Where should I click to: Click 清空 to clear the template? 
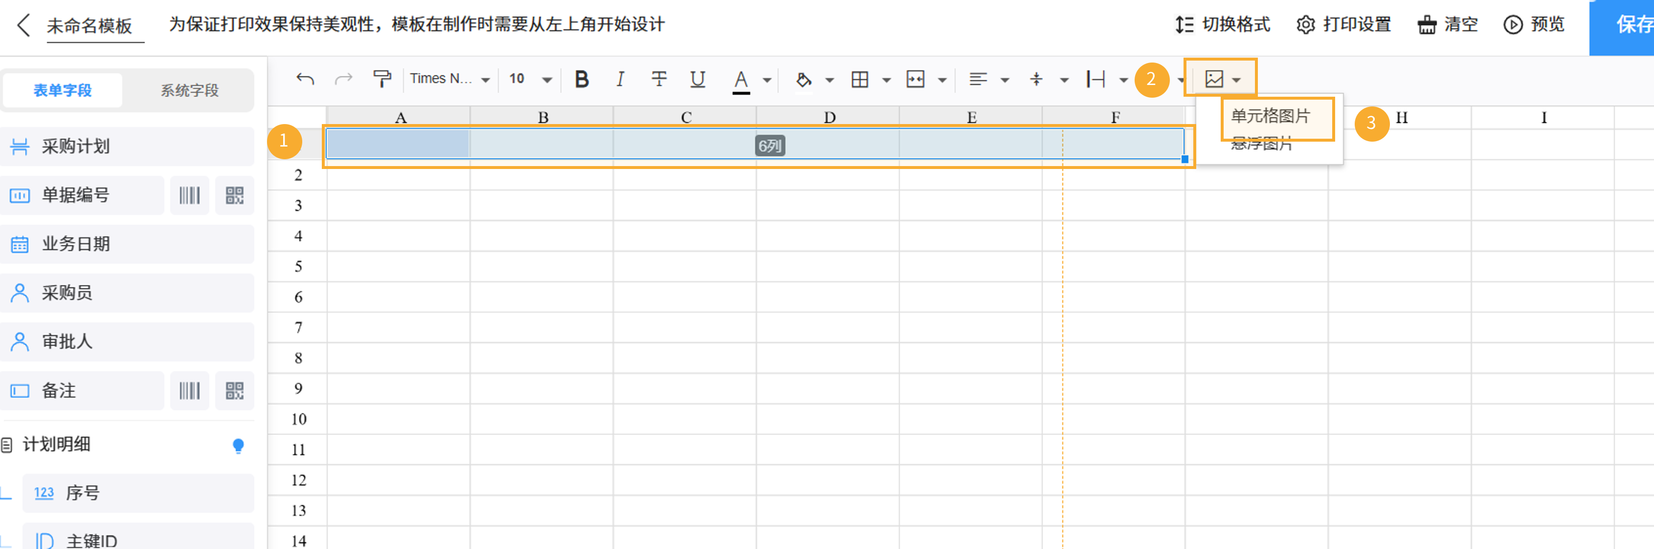[1448, 25]
